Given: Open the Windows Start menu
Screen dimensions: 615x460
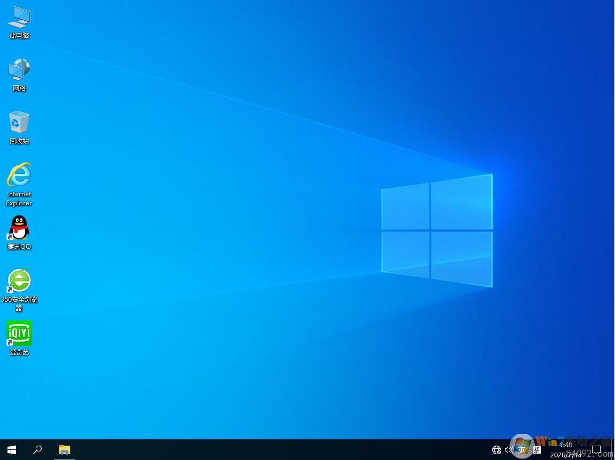Looking at the screenshot, I should pyautogui.click(x=12, y=449).
